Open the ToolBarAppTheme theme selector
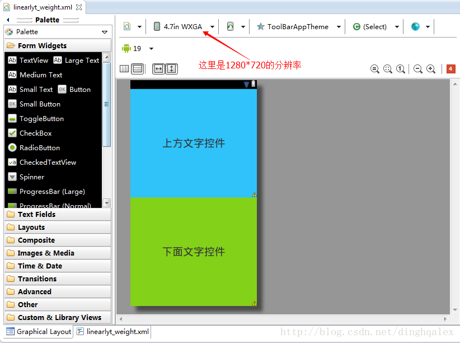Viewport: 460px width, 343px height. tap(298, 27)
